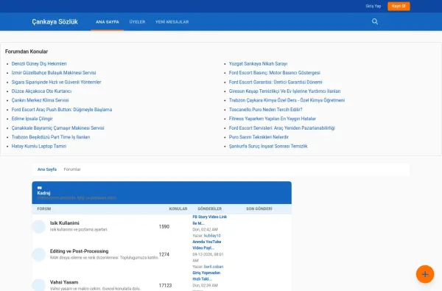Open the Isik Kullanimi forum
The image size is (442, 291).
click(x=65, y=223)
